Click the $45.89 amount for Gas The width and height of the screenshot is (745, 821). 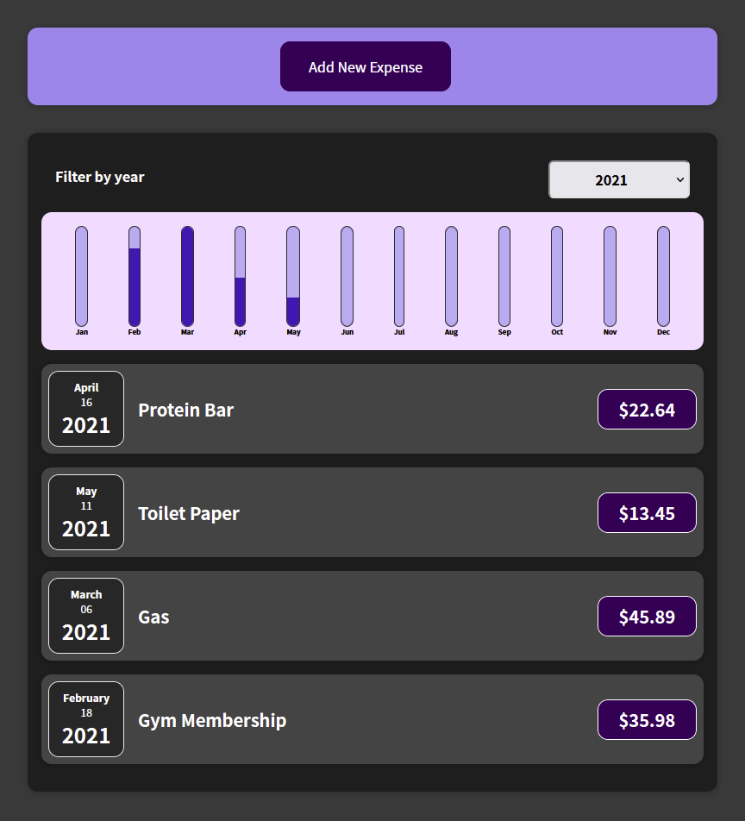(647, 616)
